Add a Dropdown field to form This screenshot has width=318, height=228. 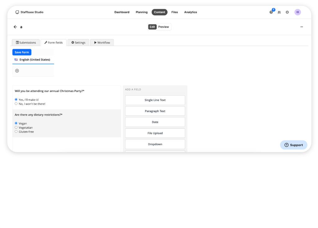pos(155,144)
